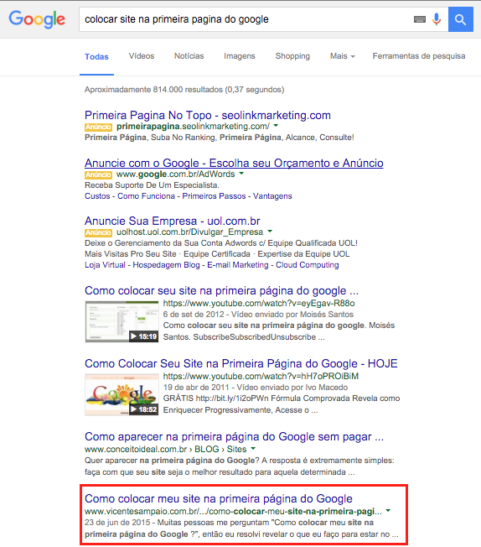481x547 pixels.
Task: Expand arrow next to primeirapagina.seolinkmarketing.com
Action: point(276,126)
